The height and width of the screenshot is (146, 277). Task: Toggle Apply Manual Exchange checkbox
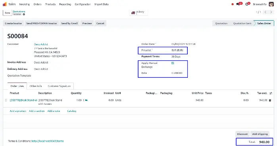point(173,63)
